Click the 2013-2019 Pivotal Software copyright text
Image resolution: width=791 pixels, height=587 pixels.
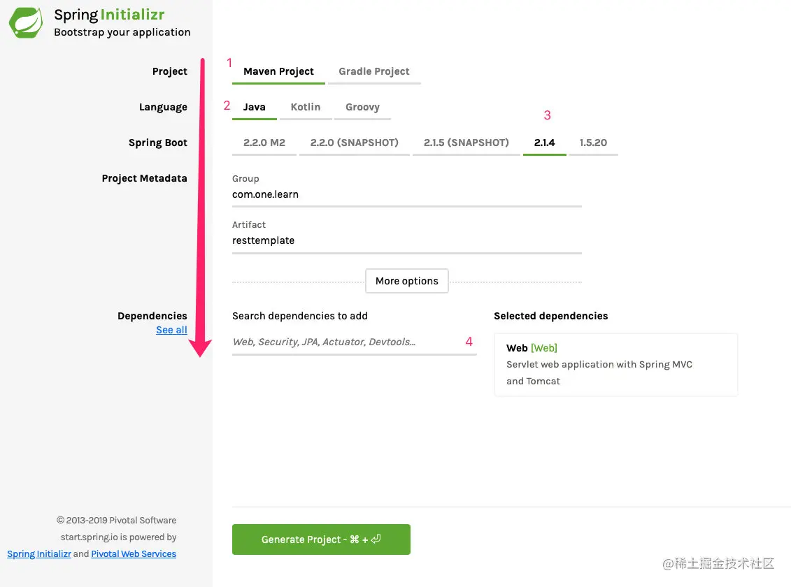[x=117, y=521]
